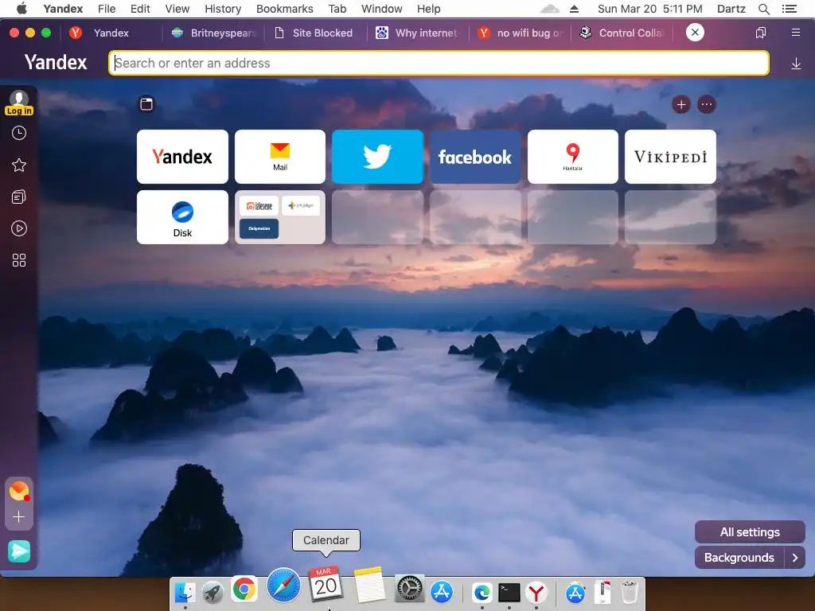Close the current new tab with X
The image size is (815, 611).
[695, 32]
